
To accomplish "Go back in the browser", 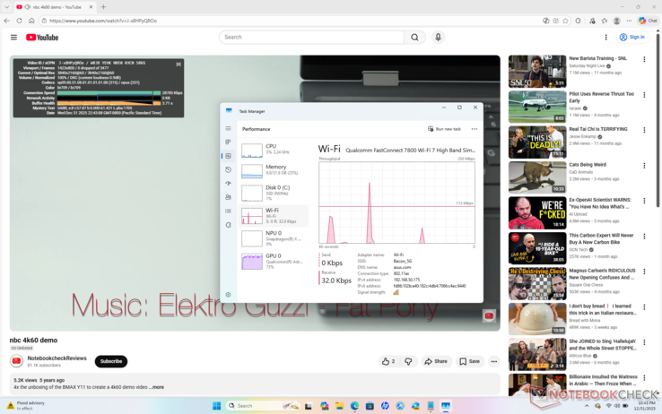I will (7, 21).
